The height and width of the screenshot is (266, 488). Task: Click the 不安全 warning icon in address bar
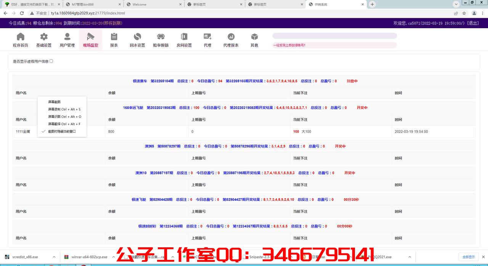point(32,13)
